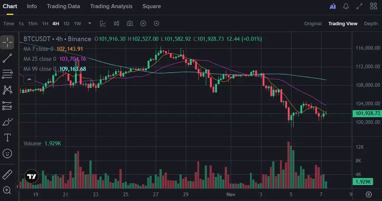The image size is (382, 201).
Task: Select the 15m interval
Action: [33, 24]
